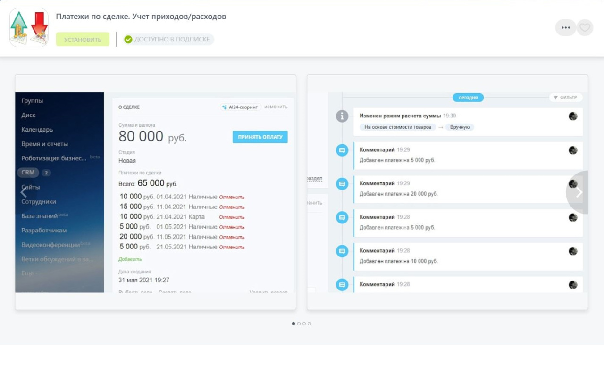Click the info icon in the timeline
604x372 pixels.
pyautogui.click(x=342, y=116)
